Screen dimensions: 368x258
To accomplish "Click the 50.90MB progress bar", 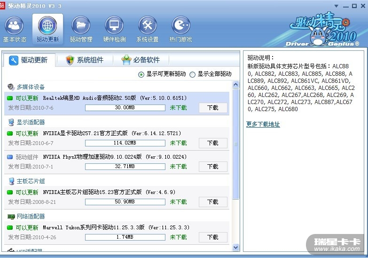I will click(125, 202).
